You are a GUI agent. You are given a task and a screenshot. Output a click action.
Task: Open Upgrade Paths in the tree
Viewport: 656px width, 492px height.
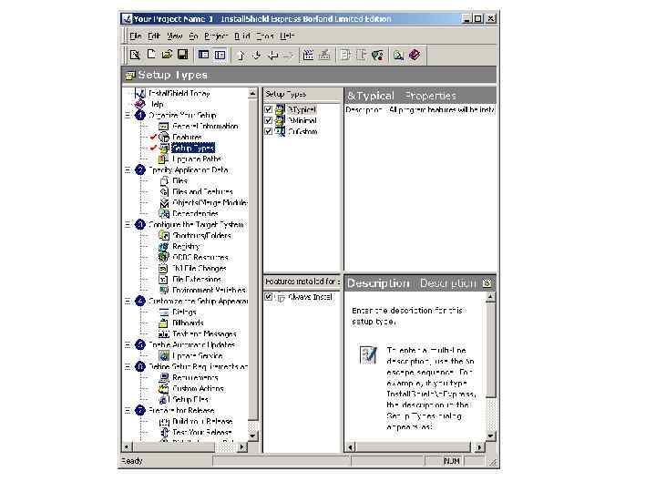197,159
